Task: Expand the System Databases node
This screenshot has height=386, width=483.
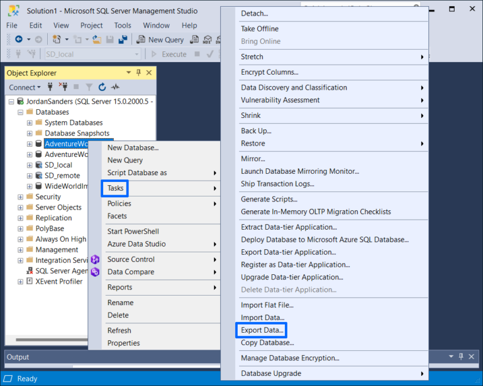Action: [x=30, y=123]
